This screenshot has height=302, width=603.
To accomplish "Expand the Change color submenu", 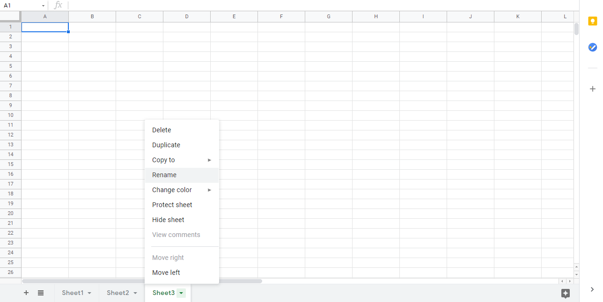I will tap(172, 190).
